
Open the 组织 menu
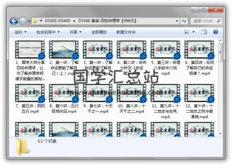pyautogui.click(x=20, y=32)
